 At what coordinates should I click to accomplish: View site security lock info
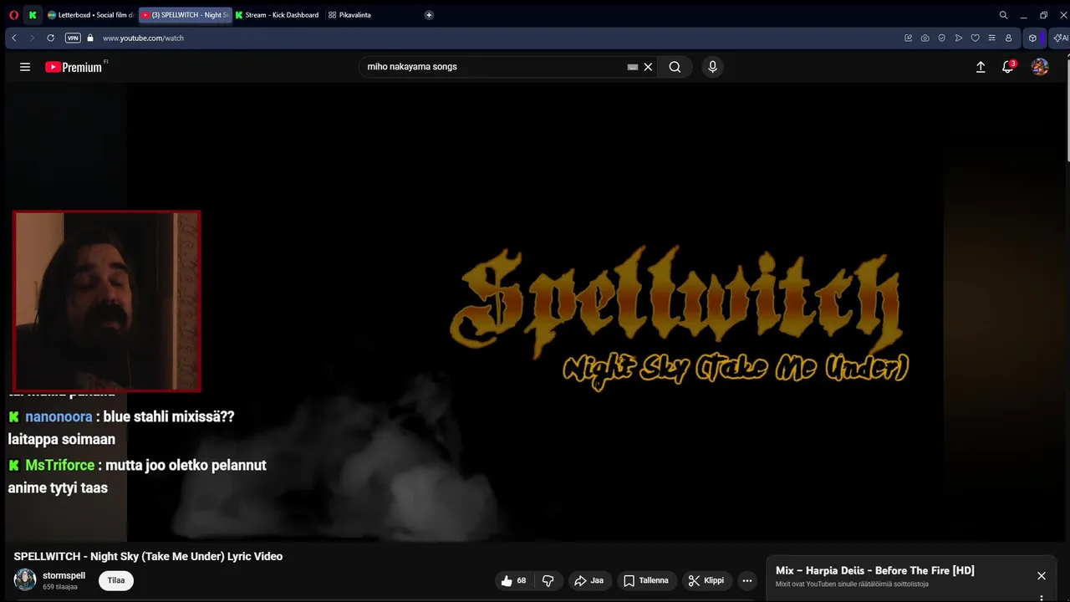click(x=90, y=38)
